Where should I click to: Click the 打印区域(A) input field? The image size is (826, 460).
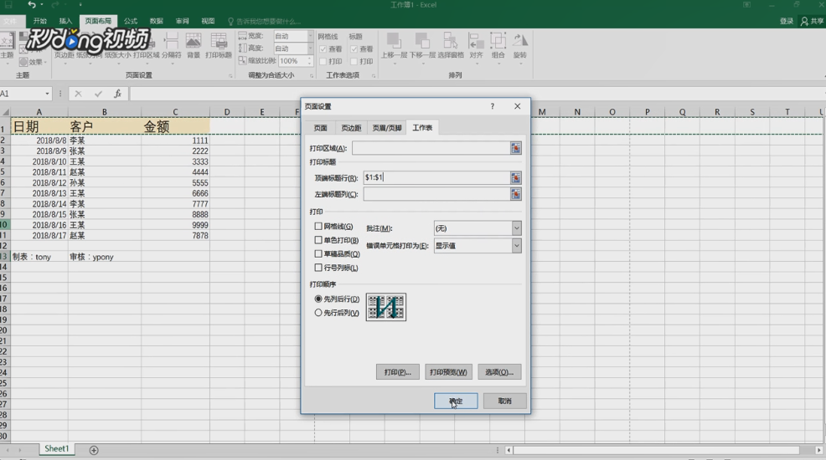click(x=431, y=148)
